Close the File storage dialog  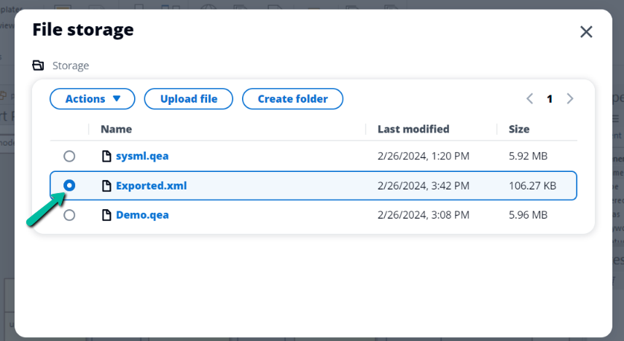[x=586, y=32]
